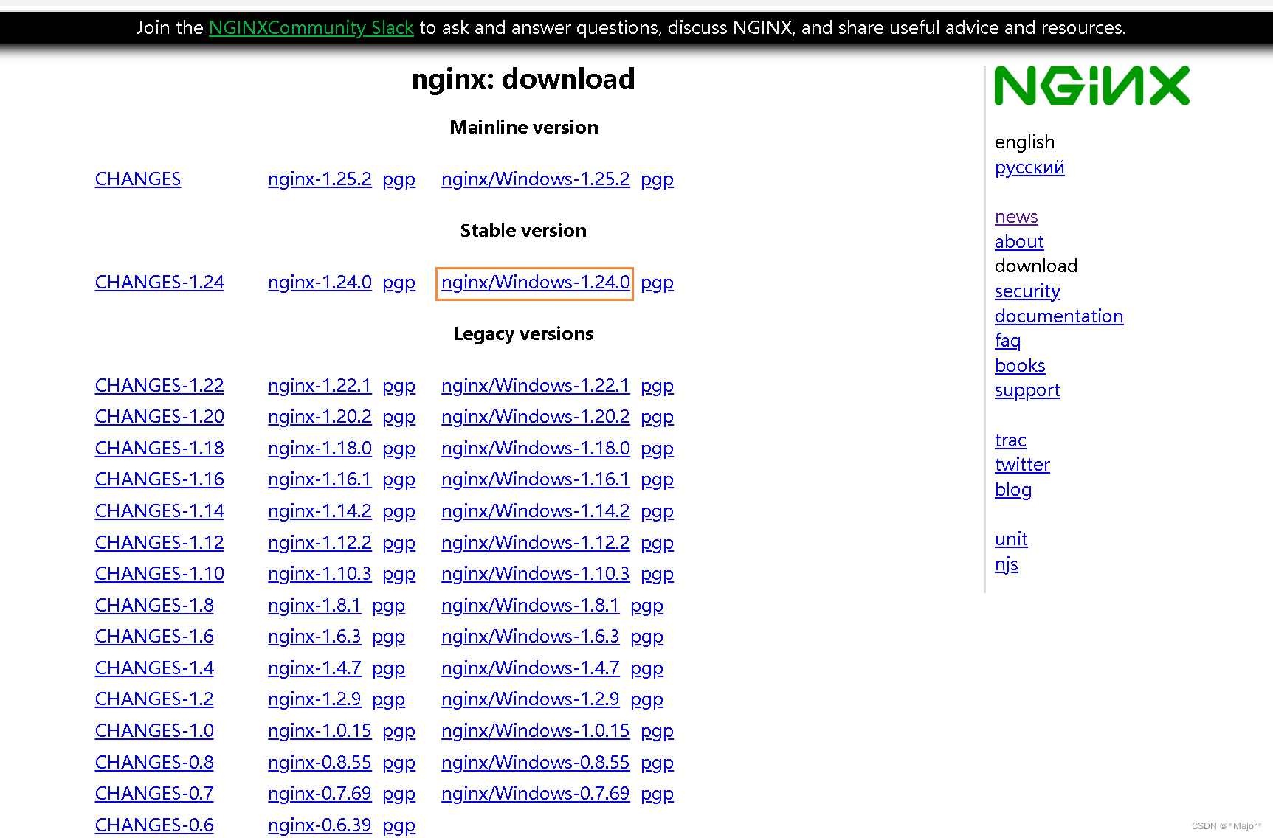Open pgp signature for nginx-1.25.2

click(399, 180)
